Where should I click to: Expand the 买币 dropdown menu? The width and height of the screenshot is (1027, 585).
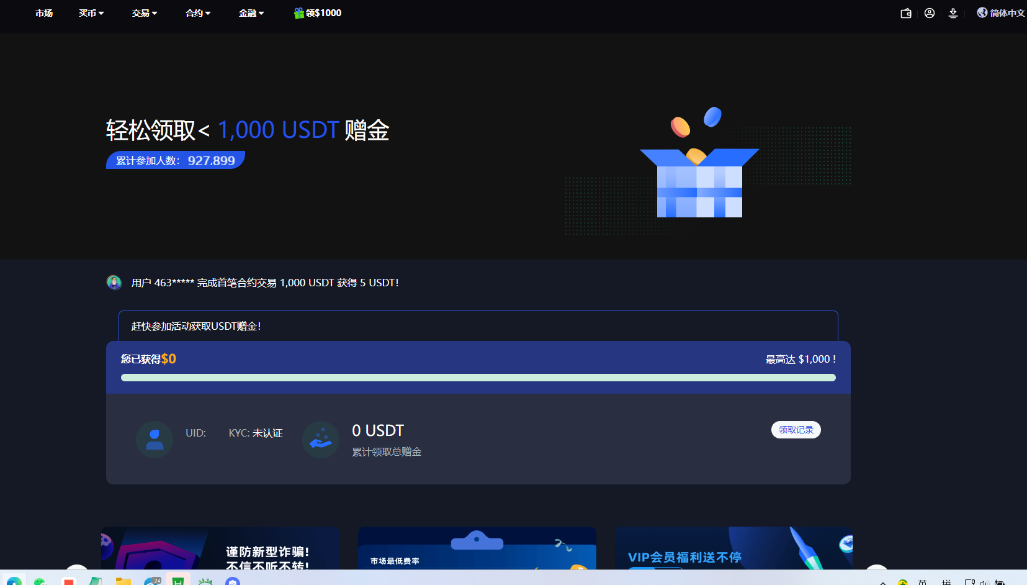click(x=91, y=12)
